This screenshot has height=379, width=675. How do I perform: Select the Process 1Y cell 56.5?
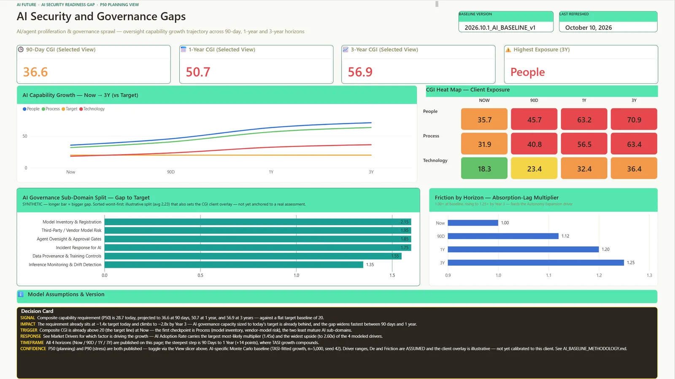584,144
